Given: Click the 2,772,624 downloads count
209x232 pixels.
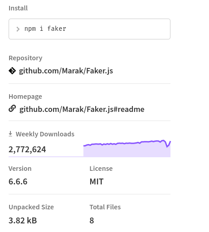Looking at the screenshot, I should 27,150.
